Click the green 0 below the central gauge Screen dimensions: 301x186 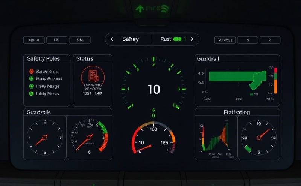(x=154, y=115)
